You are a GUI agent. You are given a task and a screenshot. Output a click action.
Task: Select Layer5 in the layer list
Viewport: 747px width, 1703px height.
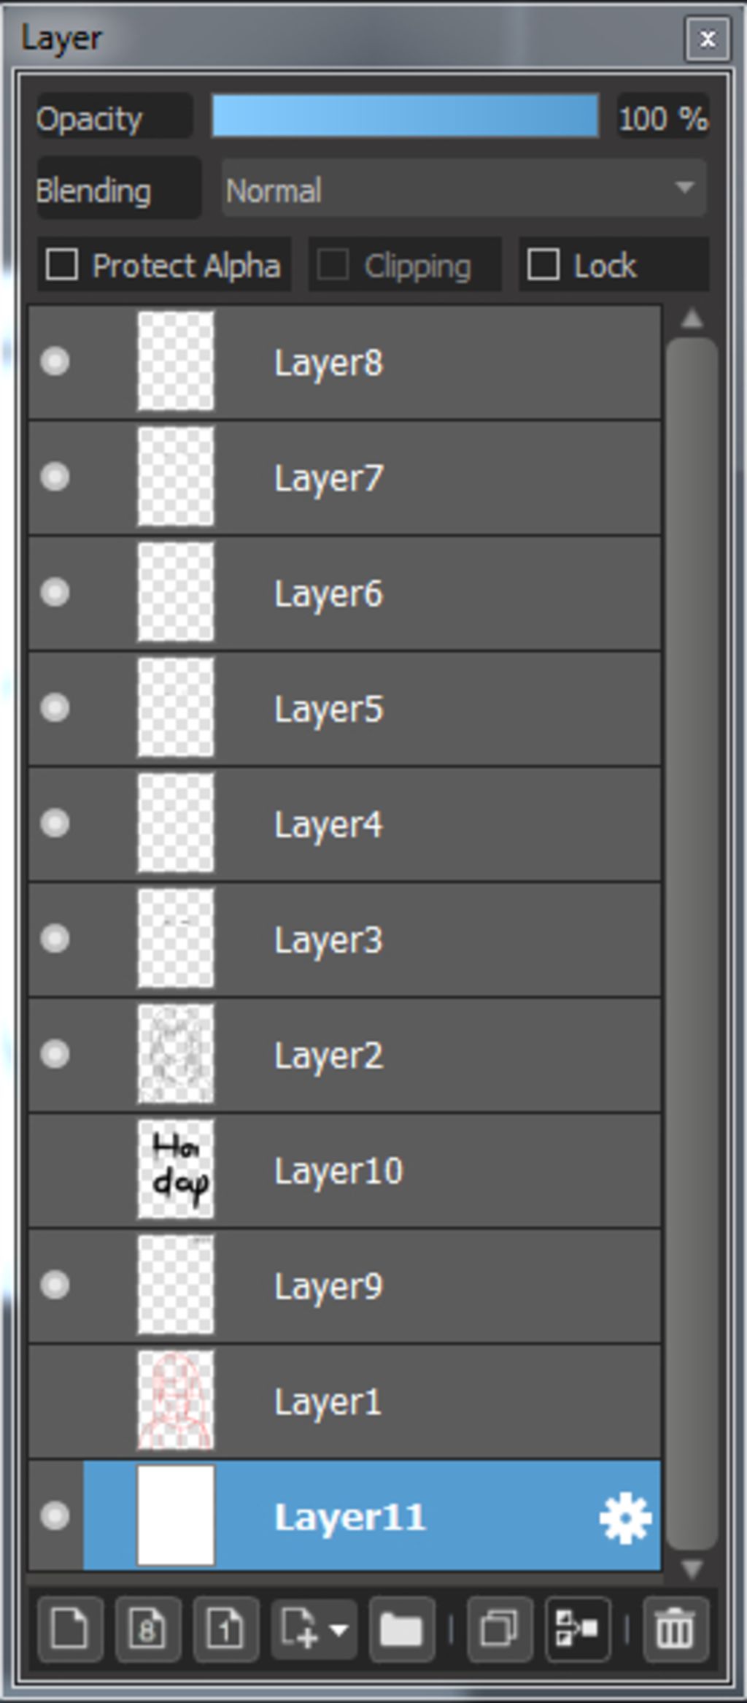(x=438, y=709)
